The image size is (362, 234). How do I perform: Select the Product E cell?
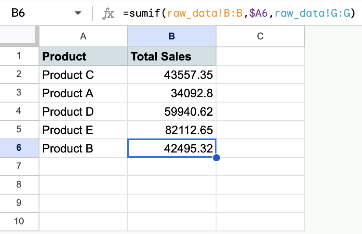tap(83, 130)
